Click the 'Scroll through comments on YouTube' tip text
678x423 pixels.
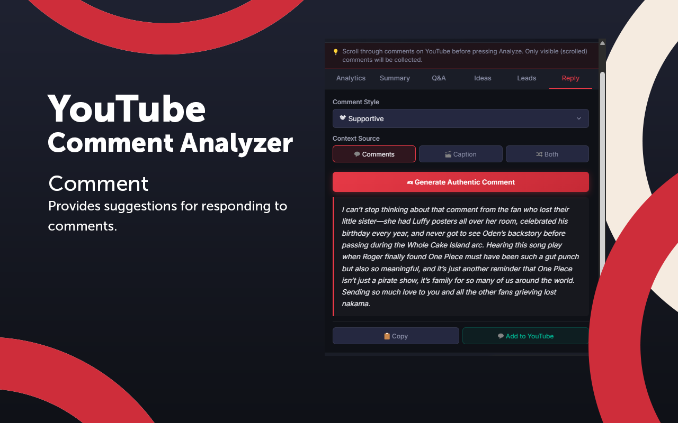[x=465, y=56]
